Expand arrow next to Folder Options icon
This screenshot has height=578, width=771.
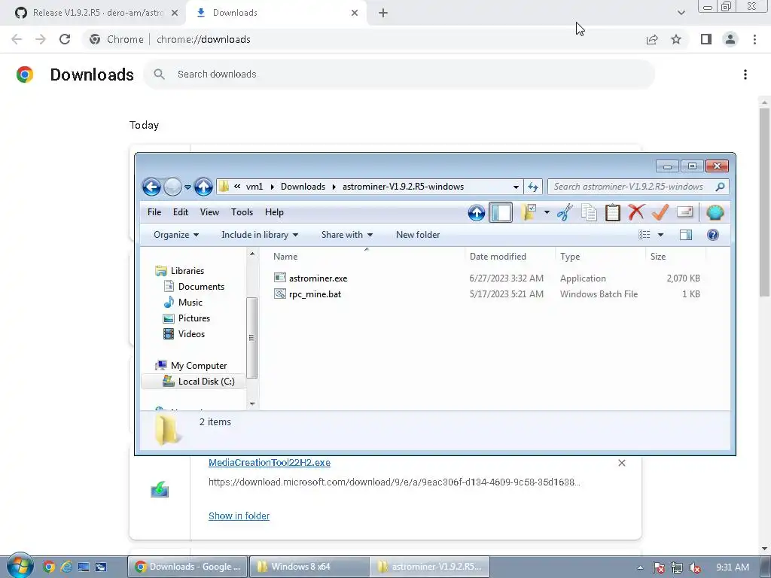click(547, 213)
